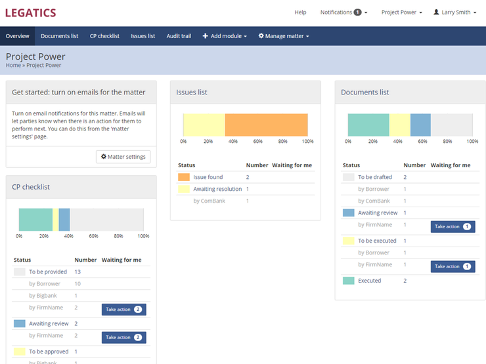Click by Borrower under To be drafted
This screenshot has width=486, height=364.
click(x=410, y=189)
